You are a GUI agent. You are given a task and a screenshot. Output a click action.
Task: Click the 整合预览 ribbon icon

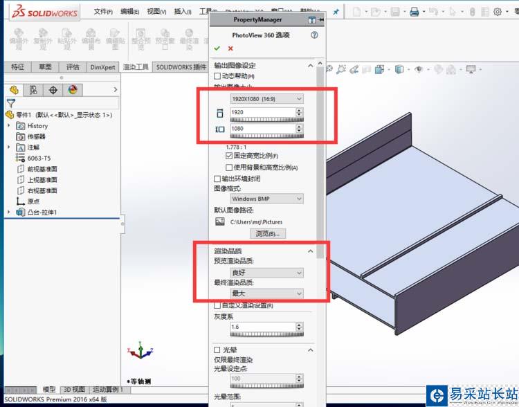140,39
